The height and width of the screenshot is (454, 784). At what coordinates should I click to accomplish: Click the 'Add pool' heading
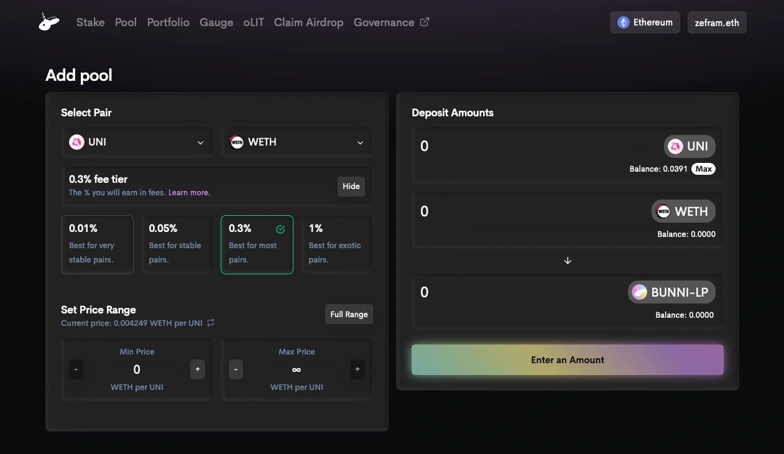pyautogui.click(x=79, y=75)
